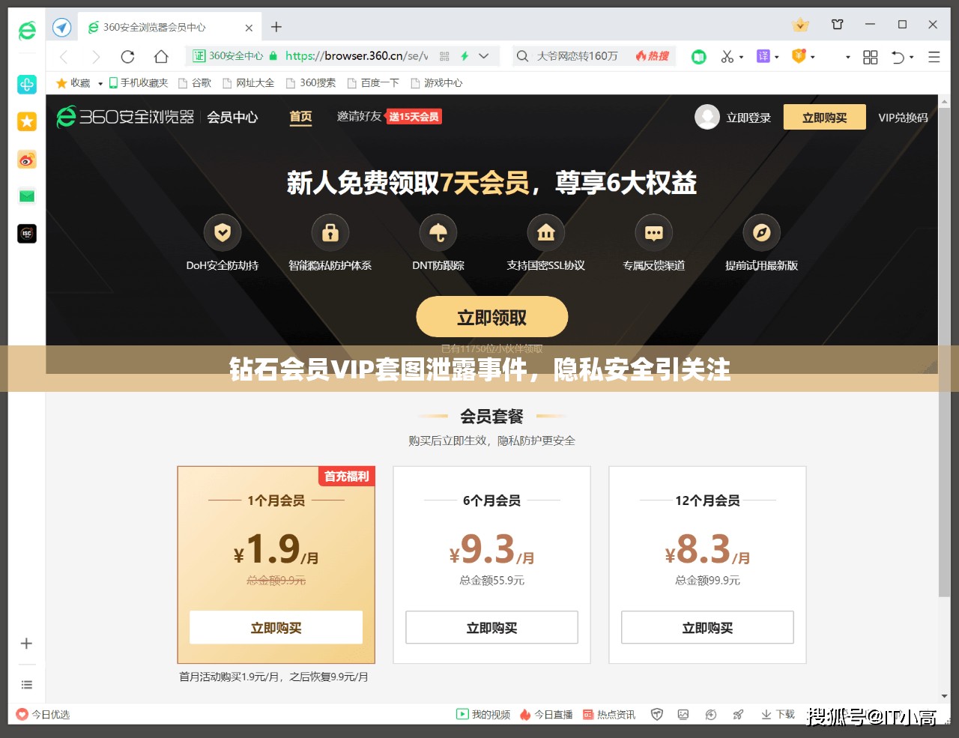Open 今日直播 in status bar
Viewport: 959px width, 738px height.
[546, 715]
